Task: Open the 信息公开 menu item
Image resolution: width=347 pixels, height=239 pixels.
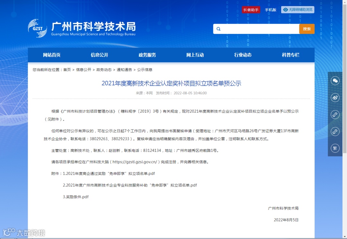Action: click(100, 55)
